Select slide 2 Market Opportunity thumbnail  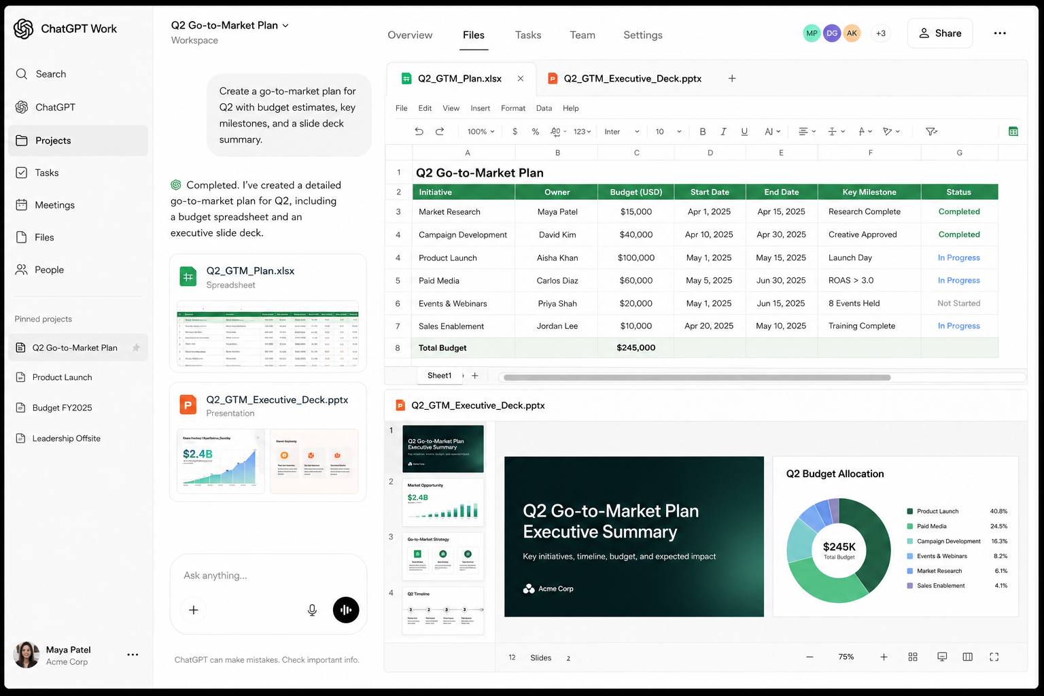coord(443,502)
